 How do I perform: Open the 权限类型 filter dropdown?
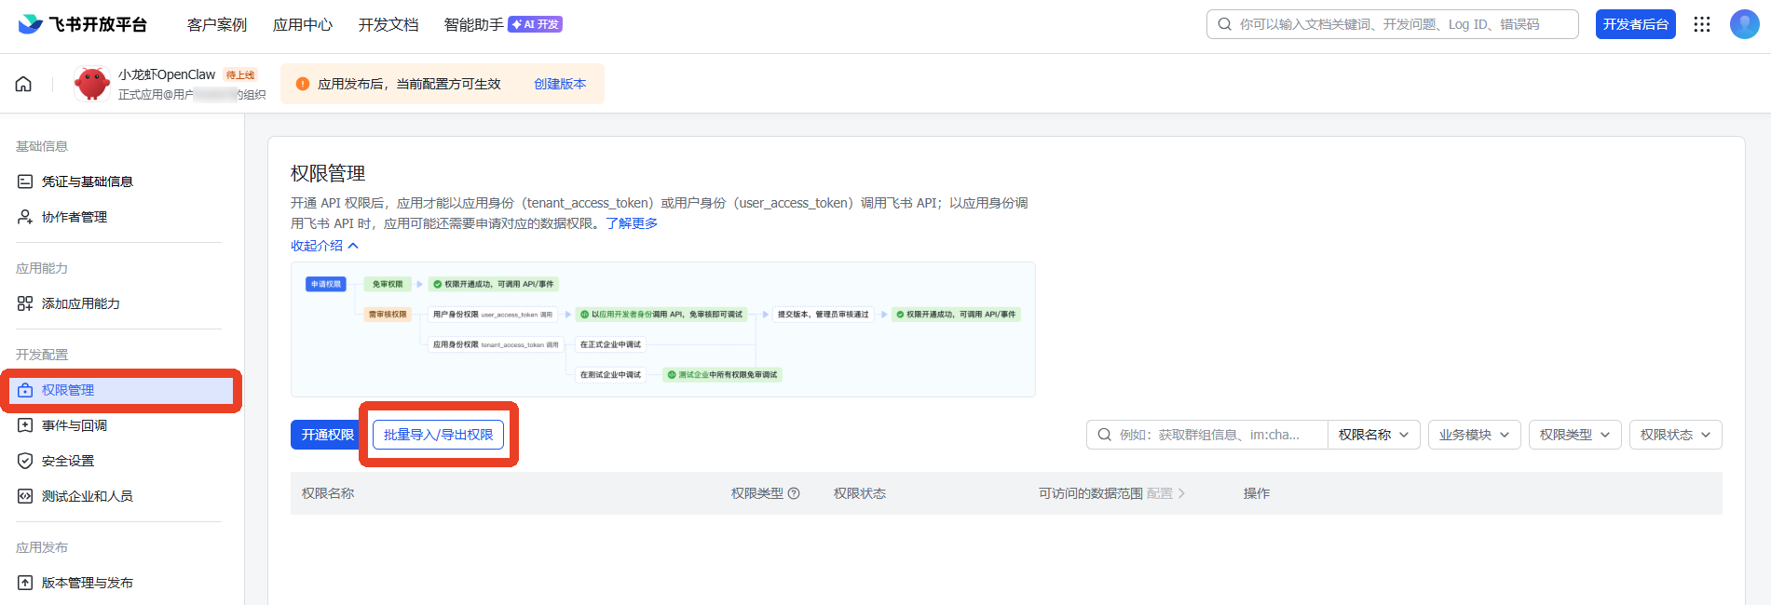click(x=1574, y=435)
